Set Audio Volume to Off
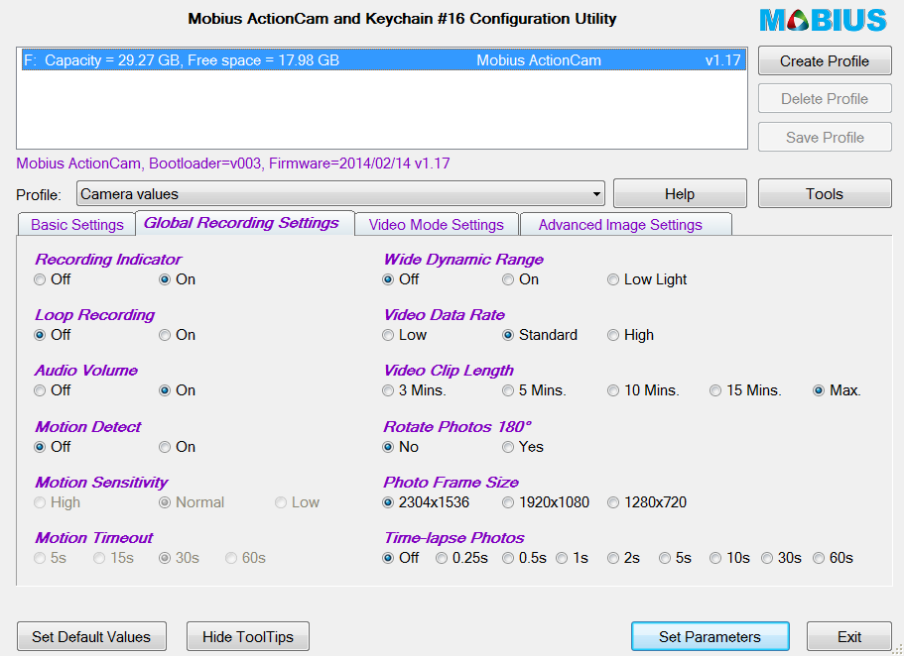 click(52, 389)
